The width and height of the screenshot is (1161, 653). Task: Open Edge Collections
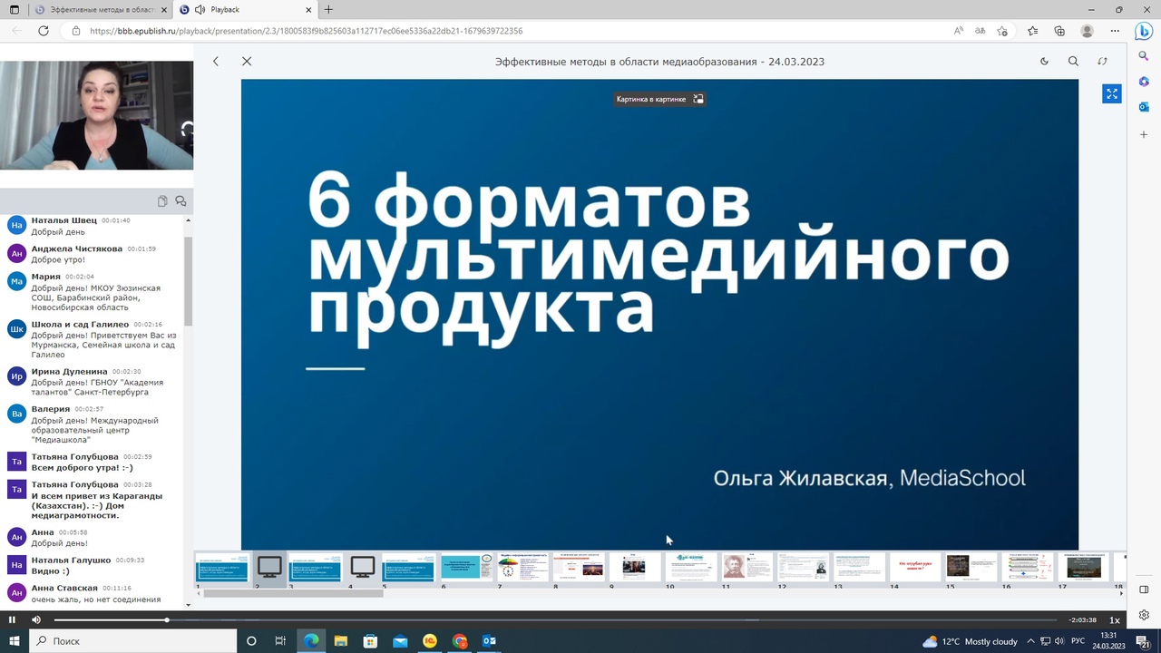coord(1059,31)
